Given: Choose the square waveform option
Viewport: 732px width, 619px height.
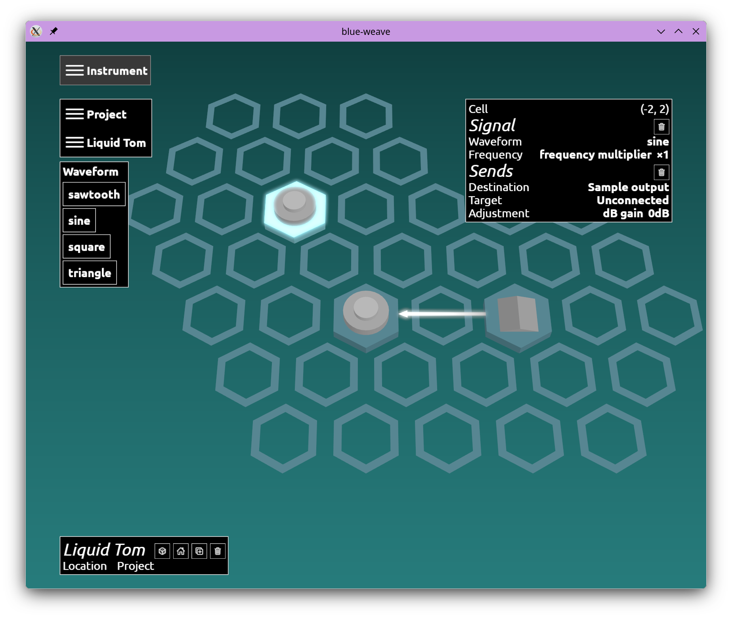Looking at the screenshot, I should pyautogui.click(x=86, y=247).
